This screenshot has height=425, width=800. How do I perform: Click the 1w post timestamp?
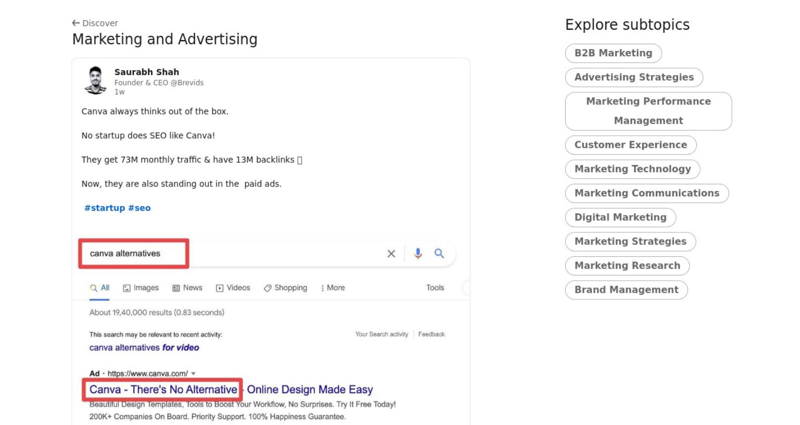[119, 92]
